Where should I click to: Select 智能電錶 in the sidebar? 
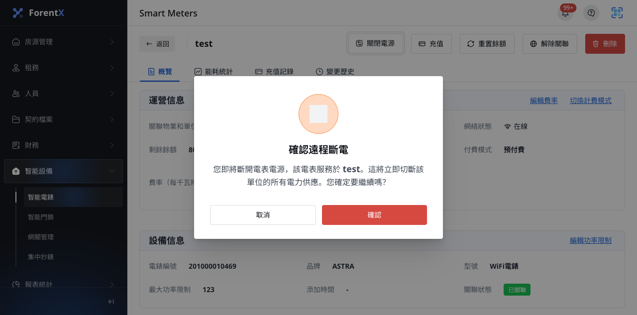[x=73, y=197]
